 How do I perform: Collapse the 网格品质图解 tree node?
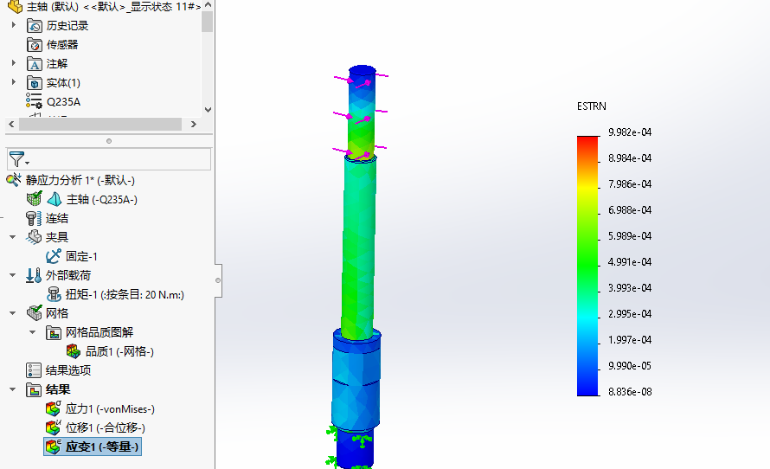[32, 332]
